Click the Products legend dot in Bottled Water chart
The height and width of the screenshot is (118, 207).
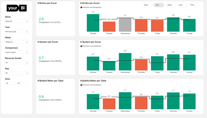(81, 85)
